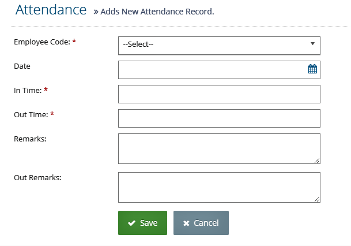Grab the Out Remarks resize handle
Screen dimensions: 351x246
pyautogui.click(x=317, y=199)
